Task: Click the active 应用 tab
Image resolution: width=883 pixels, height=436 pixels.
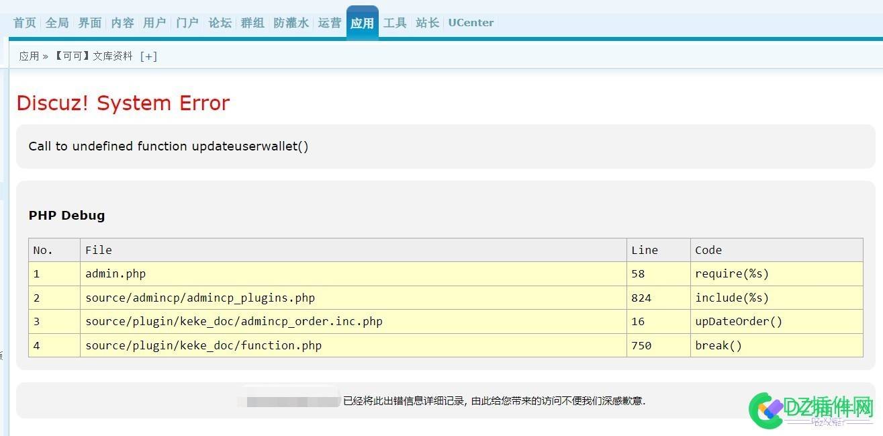Action: click(363, 23)
